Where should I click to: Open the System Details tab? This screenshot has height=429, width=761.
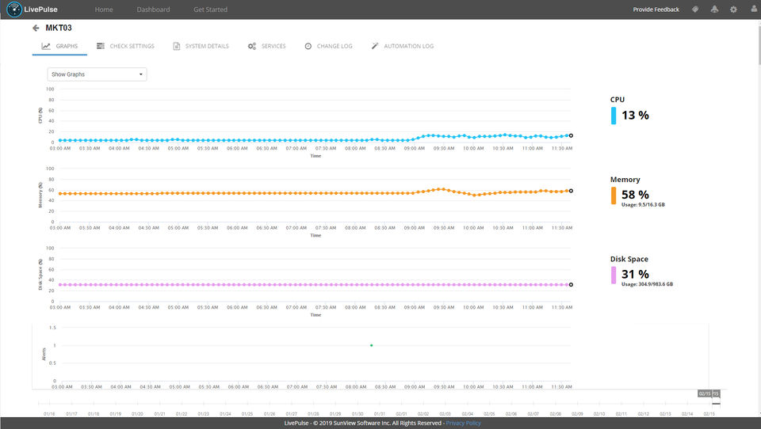201,46
